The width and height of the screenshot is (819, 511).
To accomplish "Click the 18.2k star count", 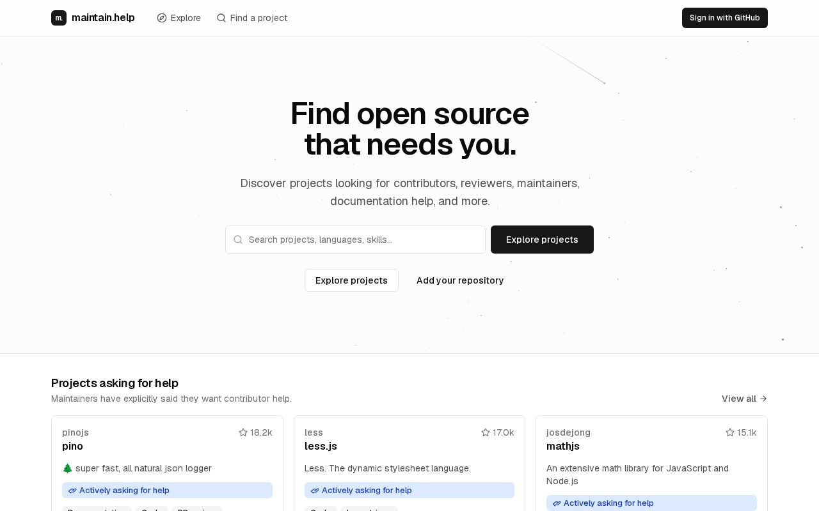I will 261,432.
